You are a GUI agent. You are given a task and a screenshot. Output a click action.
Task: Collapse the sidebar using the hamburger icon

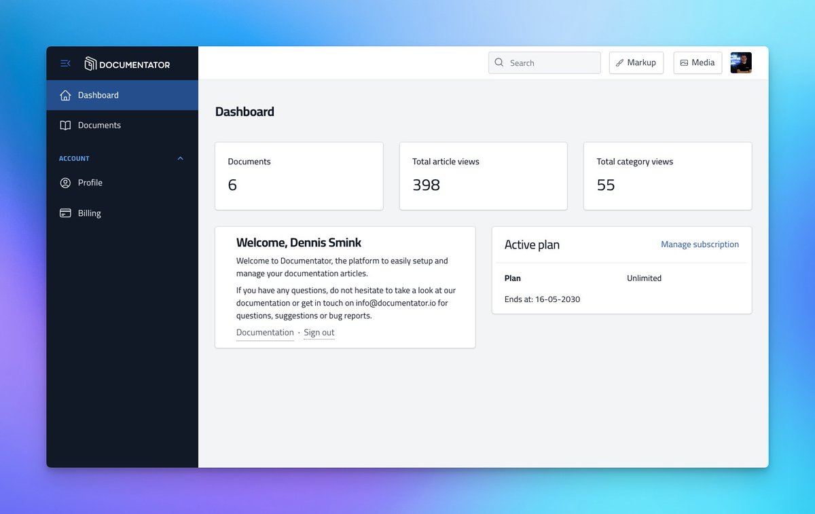pos(65,63)
